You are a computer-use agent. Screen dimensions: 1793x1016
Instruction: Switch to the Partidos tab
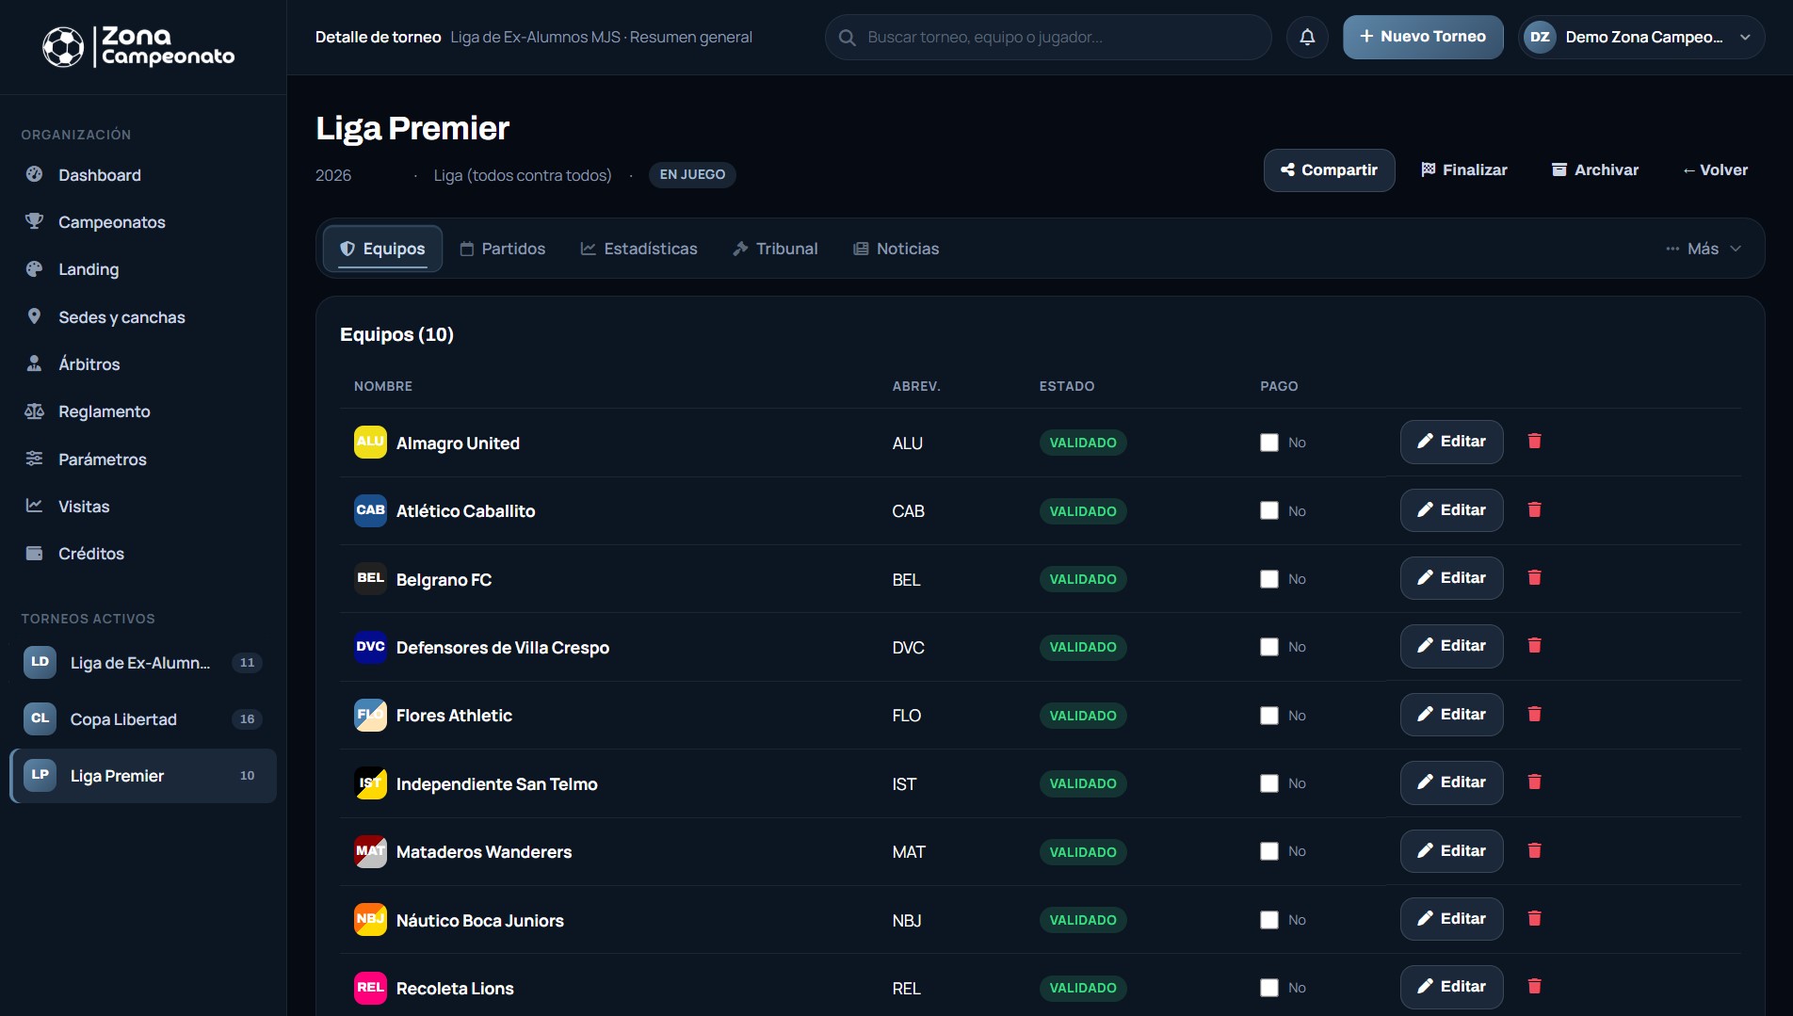click(503, 249)
